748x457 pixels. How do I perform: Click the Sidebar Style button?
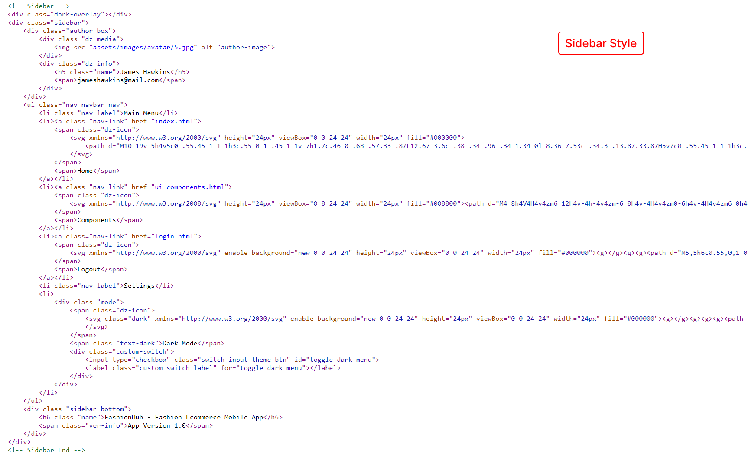coord(601,43)
